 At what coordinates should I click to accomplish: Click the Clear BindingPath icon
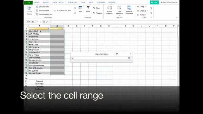[x=37, y=14]
